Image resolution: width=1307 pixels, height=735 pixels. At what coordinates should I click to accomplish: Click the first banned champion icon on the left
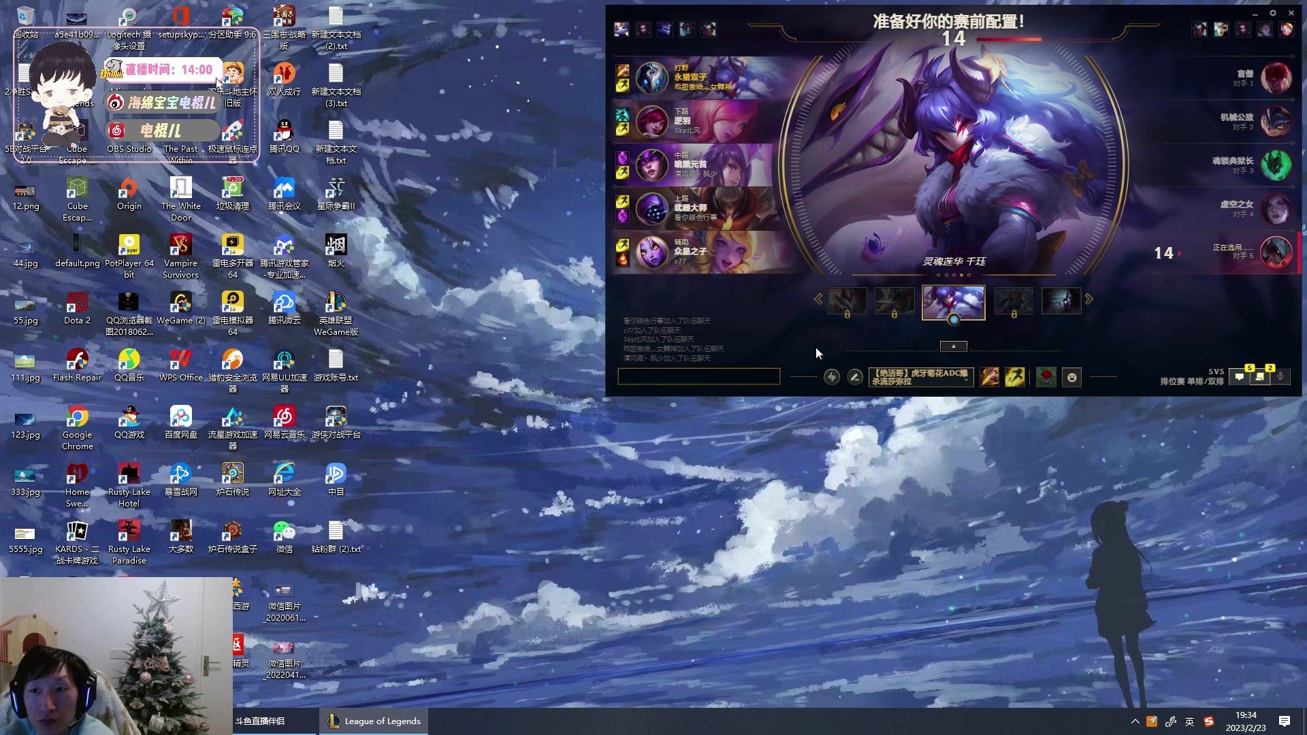tap(622, 29)
